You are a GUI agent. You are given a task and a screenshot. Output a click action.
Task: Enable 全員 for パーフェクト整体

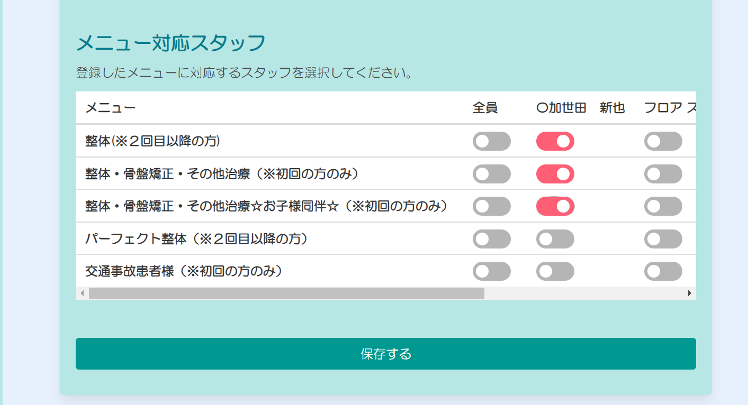point(491,239)
